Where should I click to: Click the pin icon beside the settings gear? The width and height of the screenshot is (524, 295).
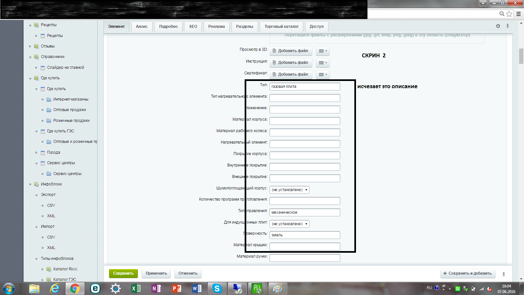tap(508, 26)
